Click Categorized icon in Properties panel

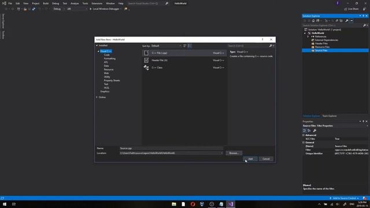coord(305,131)
